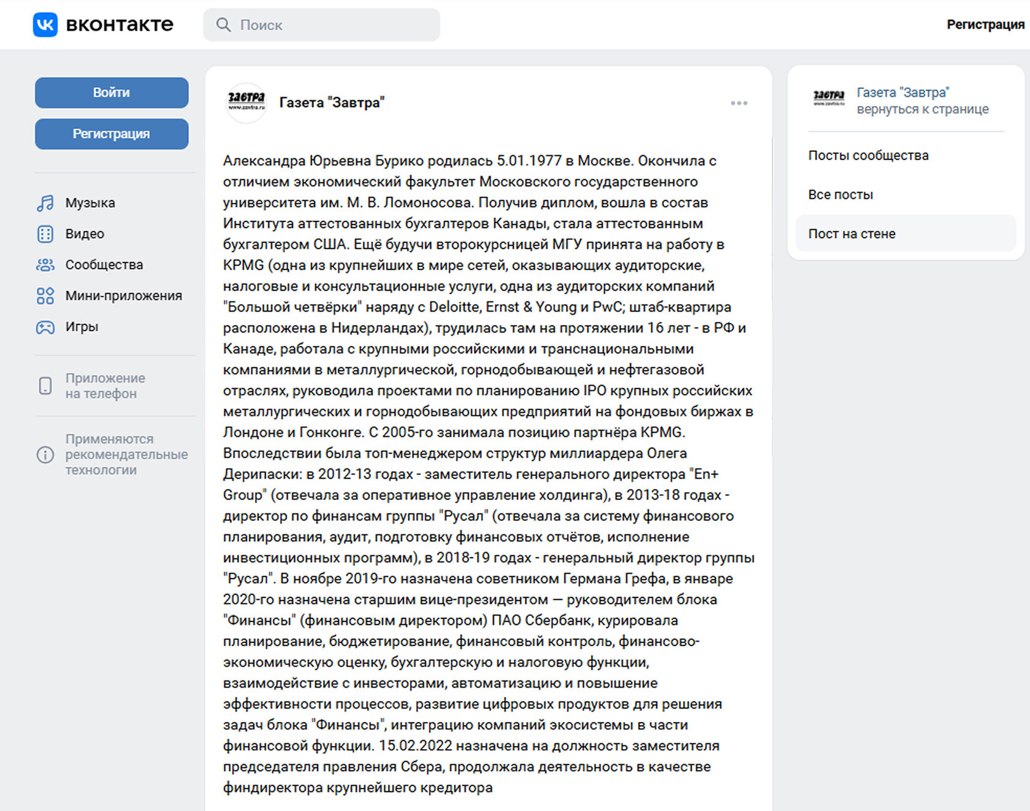This screenshot has height=811, width=1030.
Task: Click the Видео film icon
Action: 45,234
